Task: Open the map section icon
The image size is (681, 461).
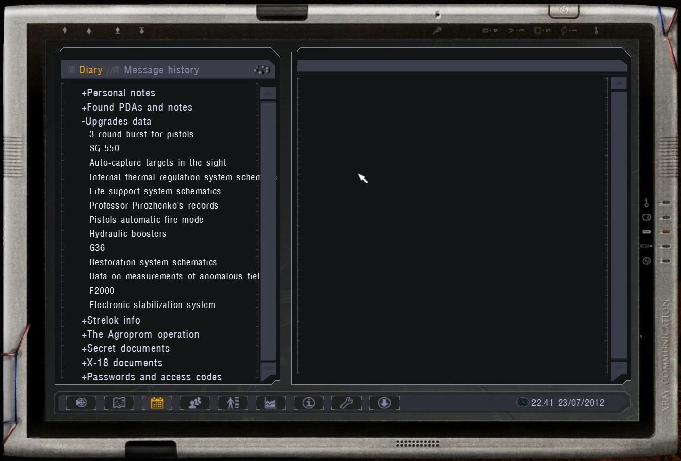Action: 119,402
